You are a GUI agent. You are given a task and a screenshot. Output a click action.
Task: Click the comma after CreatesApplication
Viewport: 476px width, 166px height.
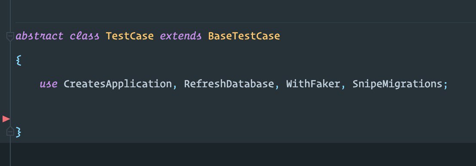tap(175, 86)
